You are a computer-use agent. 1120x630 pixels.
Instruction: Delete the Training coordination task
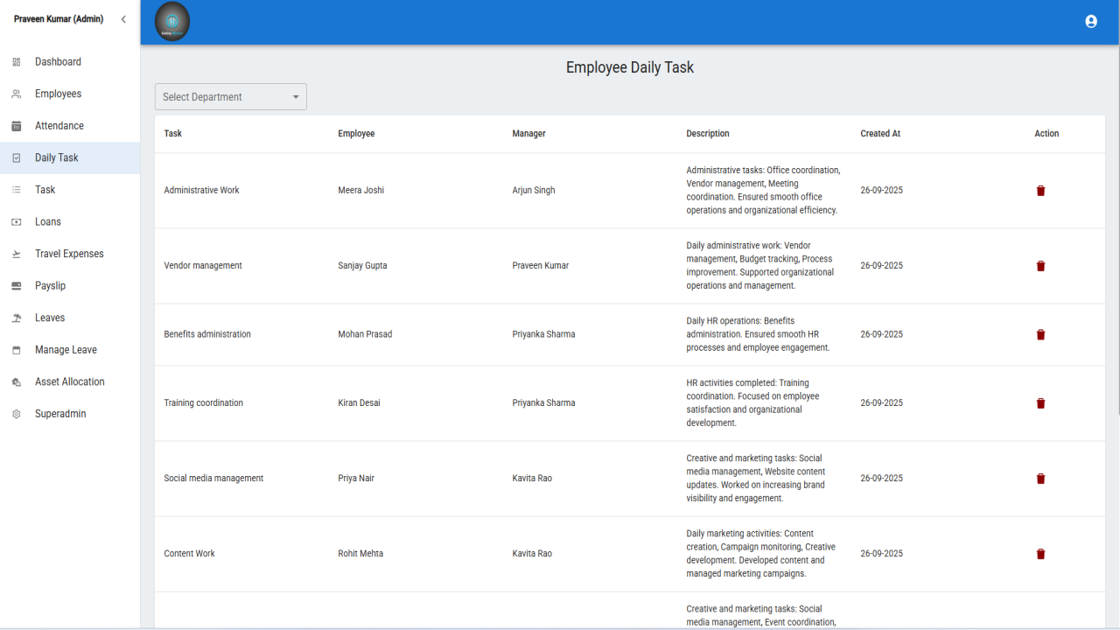point(1040,403)
